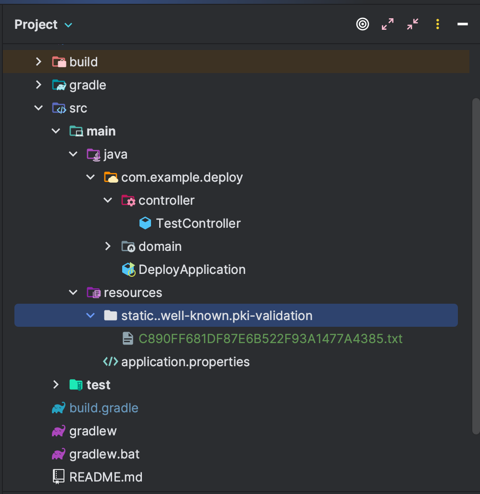The width and height of the screenshot is (480, 494).
Task: Click the README.md file icon
Action: pyautogui.click(x=58, y=477)
